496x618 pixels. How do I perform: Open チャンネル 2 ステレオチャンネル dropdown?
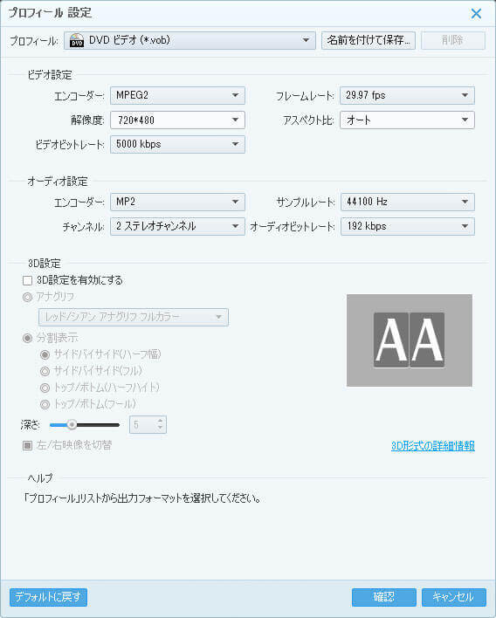(x=177, y=226)
